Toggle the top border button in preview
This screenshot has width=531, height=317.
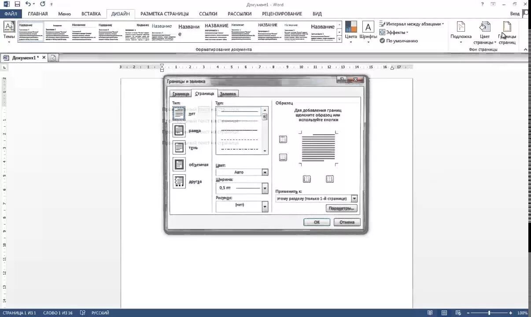point(283,140)
